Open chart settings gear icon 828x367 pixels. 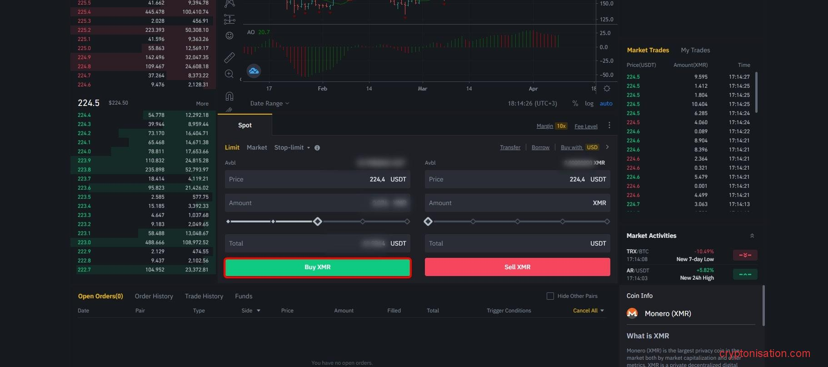[607, 89]
